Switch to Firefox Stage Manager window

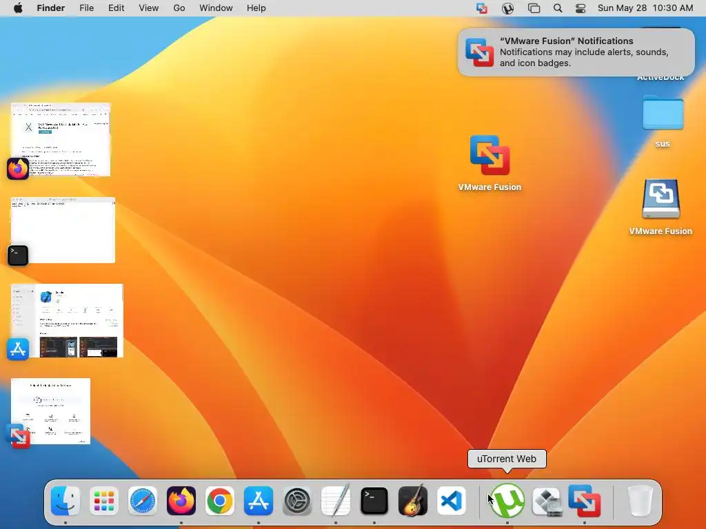tap(61, 140)
